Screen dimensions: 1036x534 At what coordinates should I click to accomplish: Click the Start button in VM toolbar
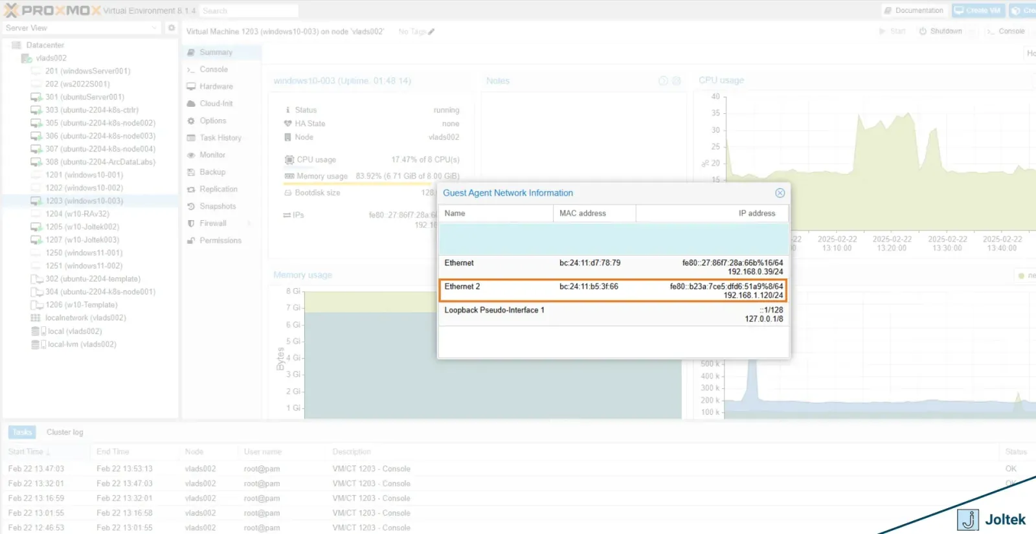(892, 31)
